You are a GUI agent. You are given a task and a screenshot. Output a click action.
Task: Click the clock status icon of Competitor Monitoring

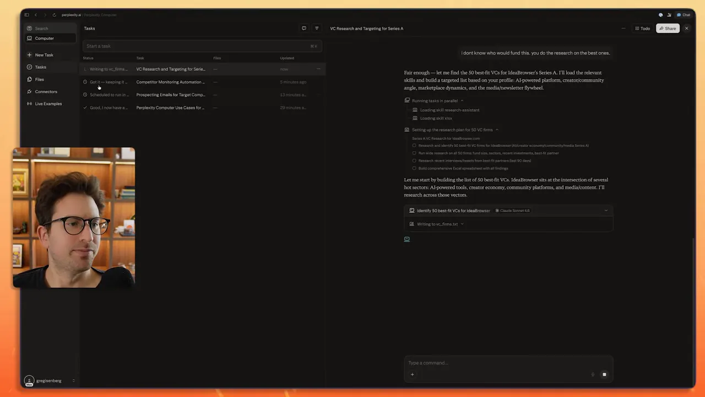tap(85, 82)
